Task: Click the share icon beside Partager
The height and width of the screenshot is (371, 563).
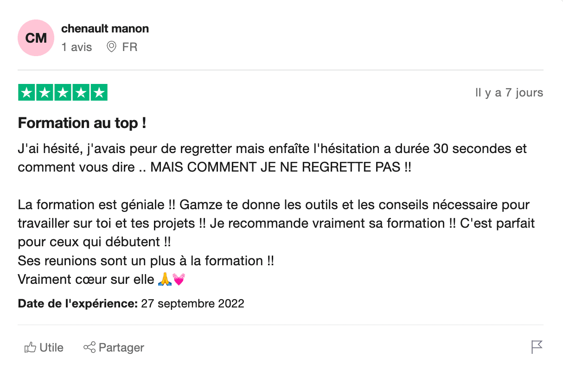Action: tap(89, 347)
